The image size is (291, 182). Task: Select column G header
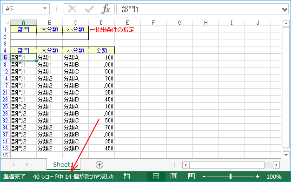pyautogui.click(x=179, y=23)
